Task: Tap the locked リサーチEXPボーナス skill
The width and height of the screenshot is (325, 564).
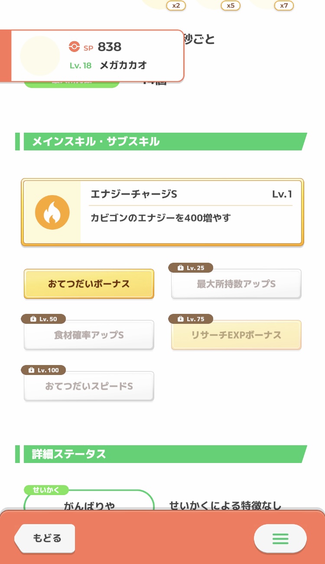Action: tap(236, 336)
